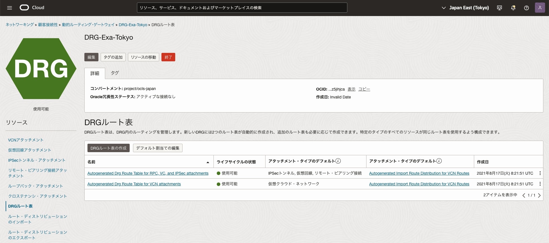Image resolution: width=549 pixels, height=243 pixels.
Task: Click status 使用可能 in RPC row
Action: click(x=227, y=173)
